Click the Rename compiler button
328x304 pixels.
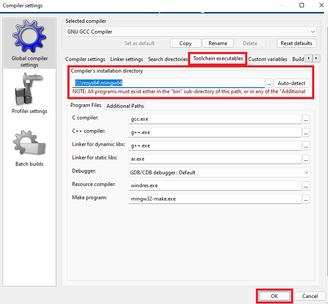point(218,43)
